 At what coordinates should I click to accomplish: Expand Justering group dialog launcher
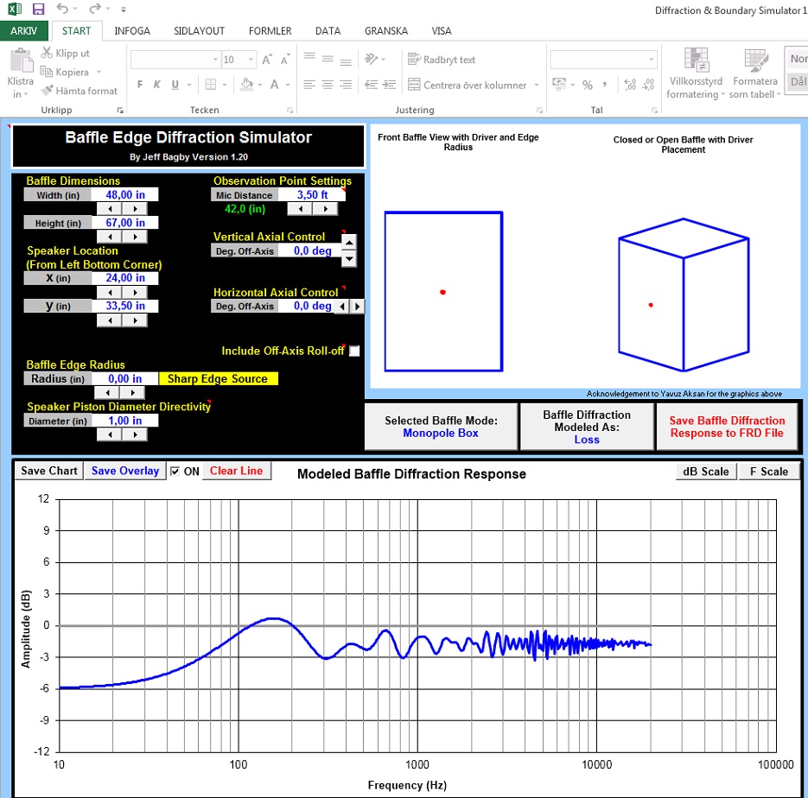coord(539,111)
